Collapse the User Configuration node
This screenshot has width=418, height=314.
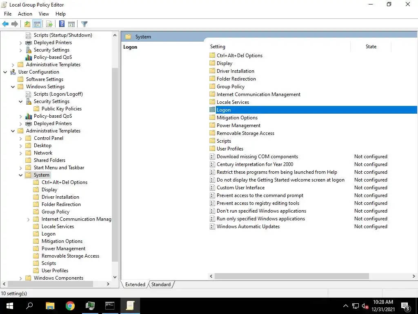(x=5, y=72)
